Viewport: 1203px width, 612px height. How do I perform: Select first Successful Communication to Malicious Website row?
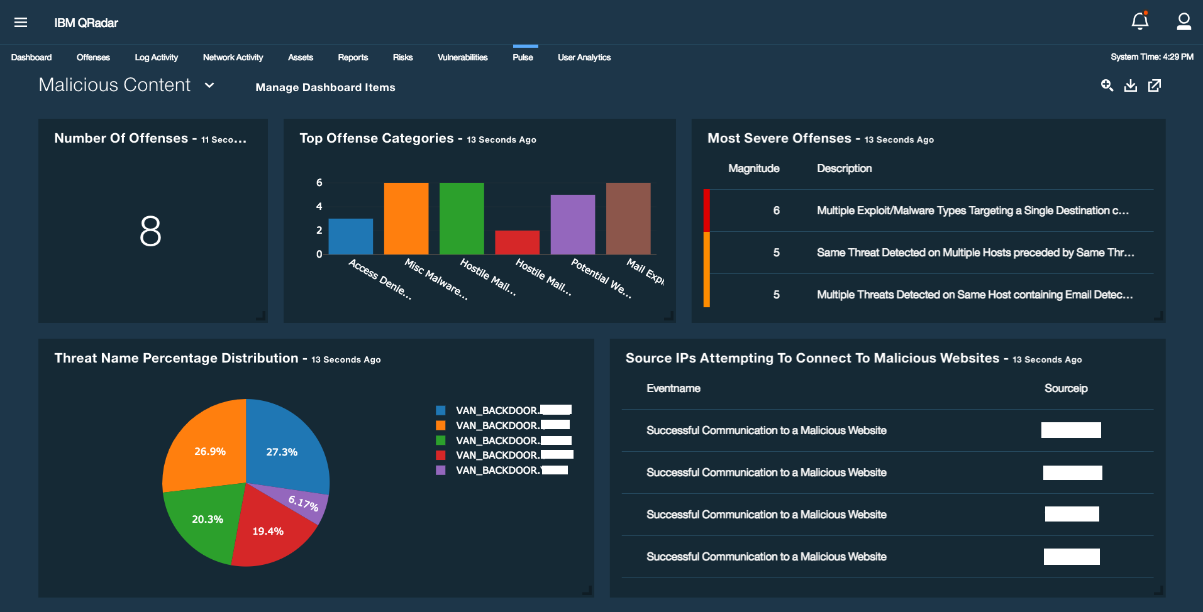pyautogui.click(x=766, y=430)
